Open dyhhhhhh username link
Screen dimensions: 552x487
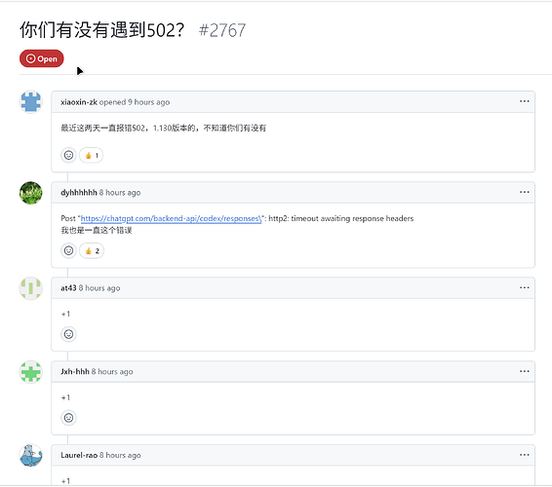(78, 192)
